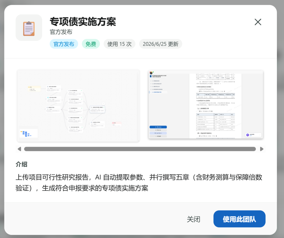Image resolution: width=284 pixels, height=238 pixels.
Task: Click the 2026/6/25 更新 date tag
Action: tap(160, 44)
